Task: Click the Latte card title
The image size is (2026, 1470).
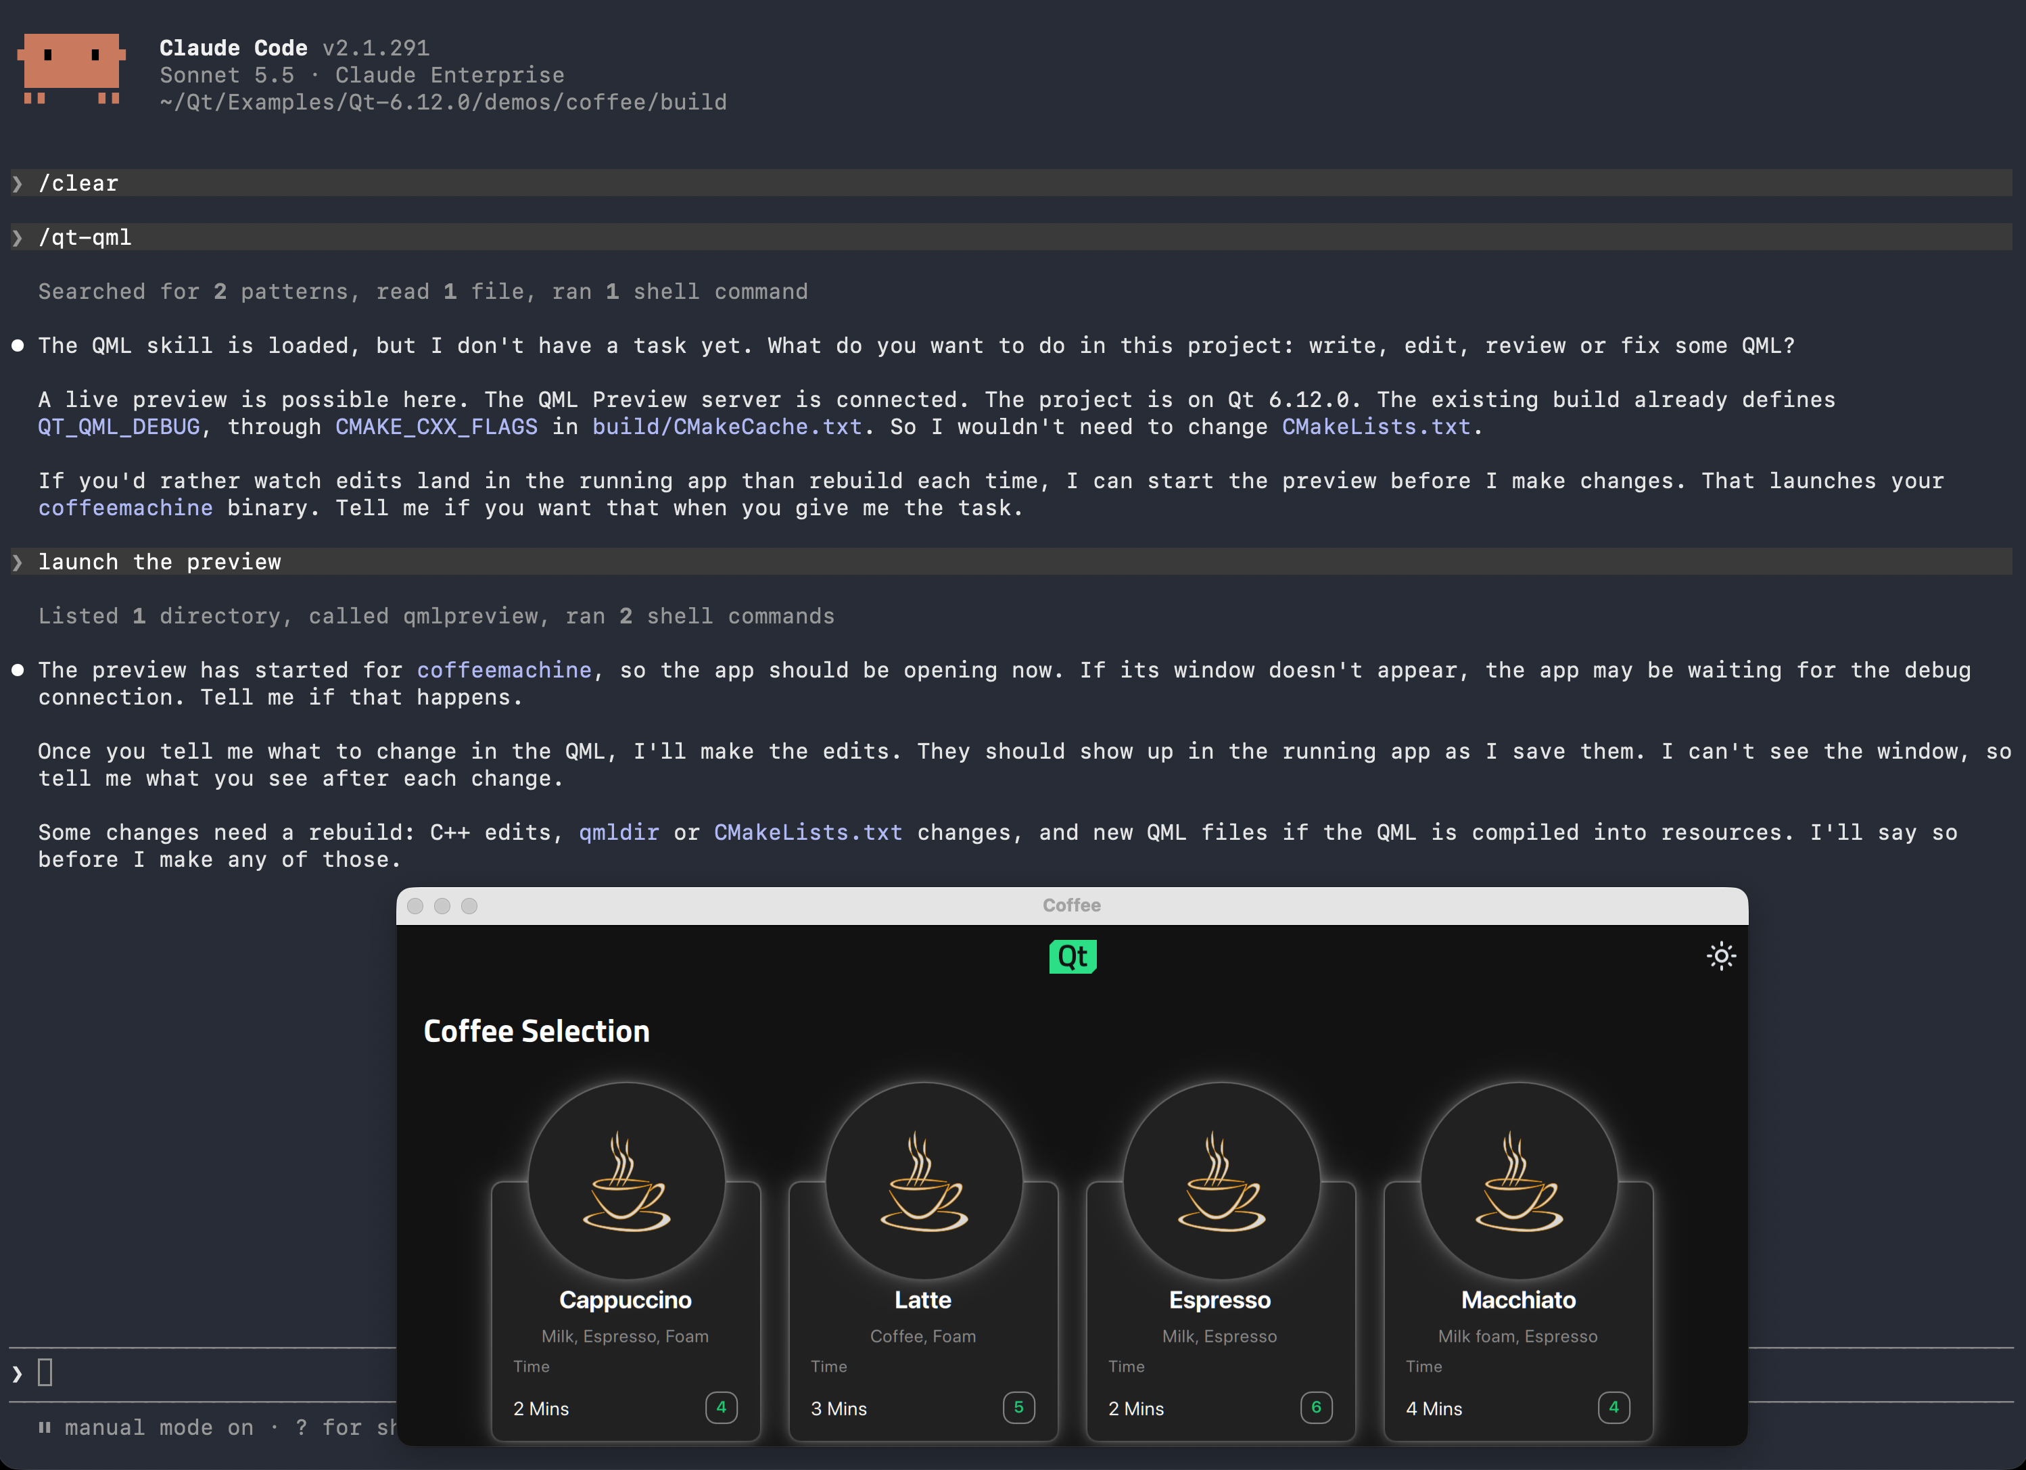Action: 923,1300
